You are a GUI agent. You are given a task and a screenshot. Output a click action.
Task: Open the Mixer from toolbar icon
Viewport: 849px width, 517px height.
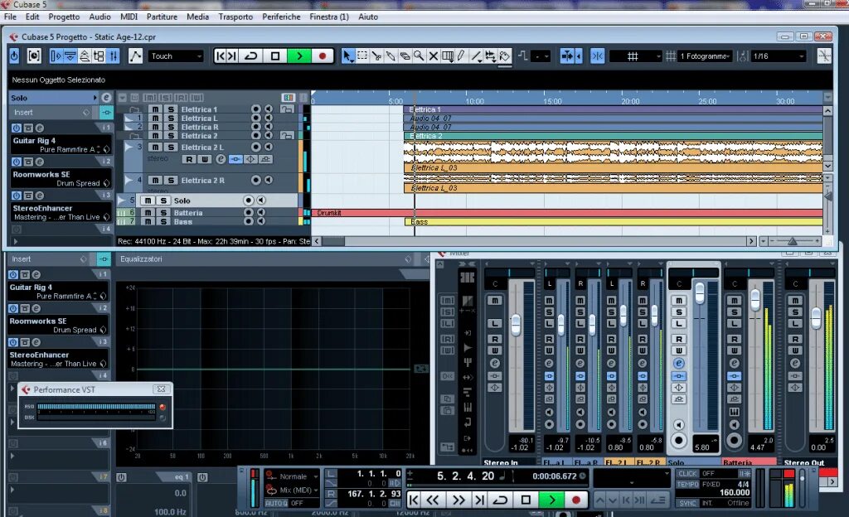point(113,56)
